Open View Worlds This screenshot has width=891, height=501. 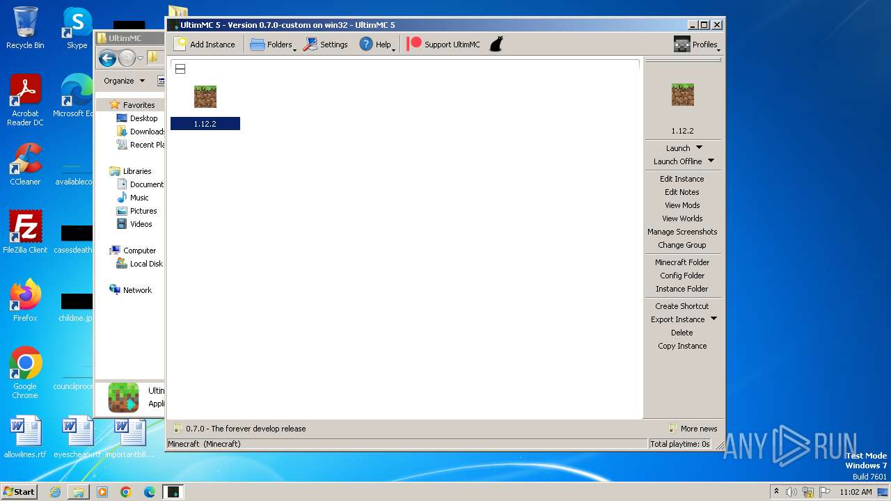point(682,218)
